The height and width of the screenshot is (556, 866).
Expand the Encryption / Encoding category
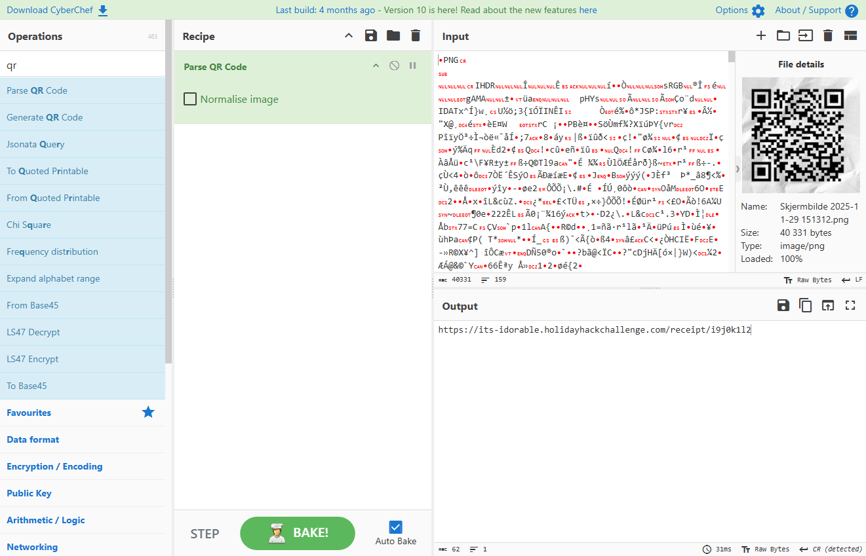54,466
